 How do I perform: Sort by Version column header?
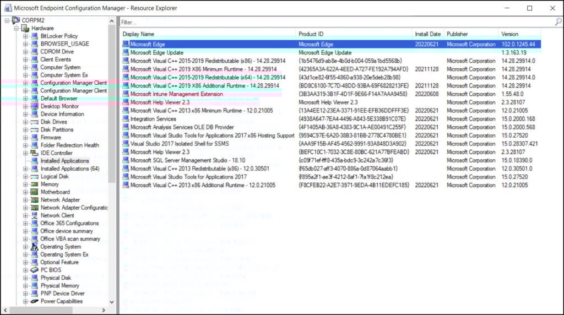(x=520, y=34)
